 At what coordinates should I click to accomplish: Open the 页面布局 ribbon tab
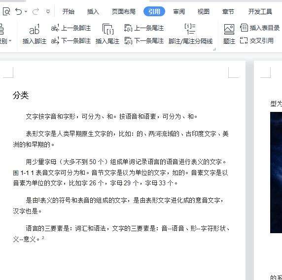coord(124,12)
